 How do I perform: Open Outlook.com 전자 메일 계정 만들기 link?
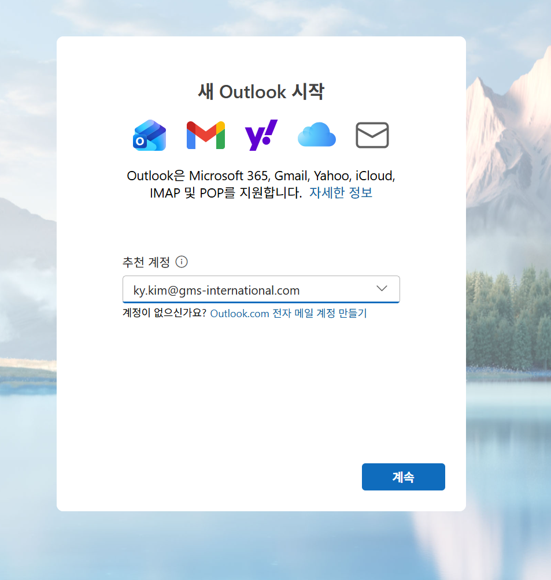coord(289,313)
